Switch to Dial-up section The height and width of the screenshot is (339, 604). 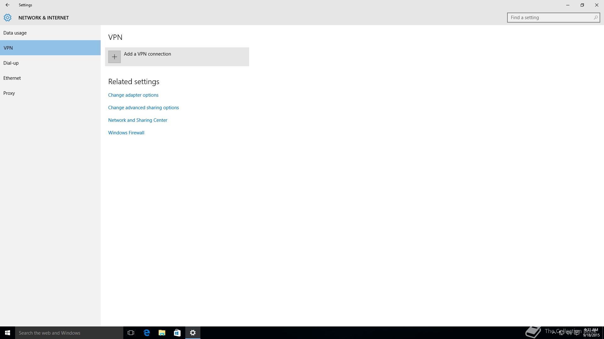(11, 63)
